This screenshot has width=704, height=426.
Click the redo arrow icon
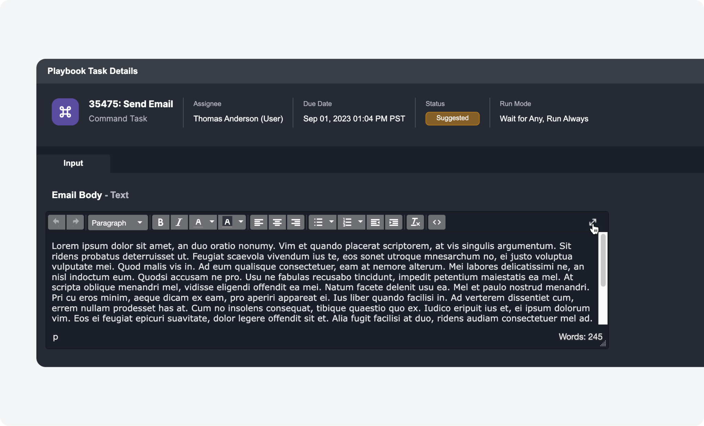pyautogui.click(x=75, y=222)
